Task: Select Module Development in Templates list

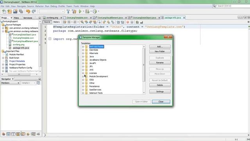Action: tap(98, 76)
